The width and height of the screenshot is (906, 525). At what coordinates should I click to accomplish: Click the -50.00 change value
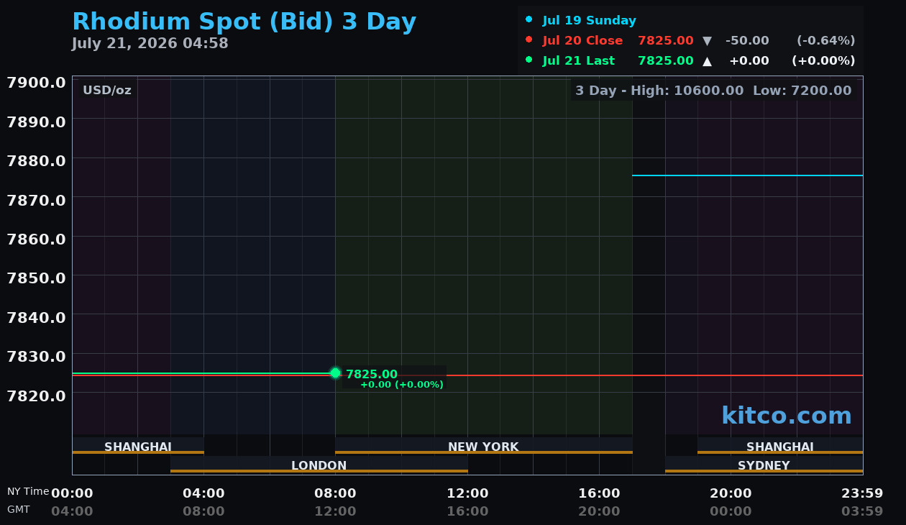coord(747,41)
